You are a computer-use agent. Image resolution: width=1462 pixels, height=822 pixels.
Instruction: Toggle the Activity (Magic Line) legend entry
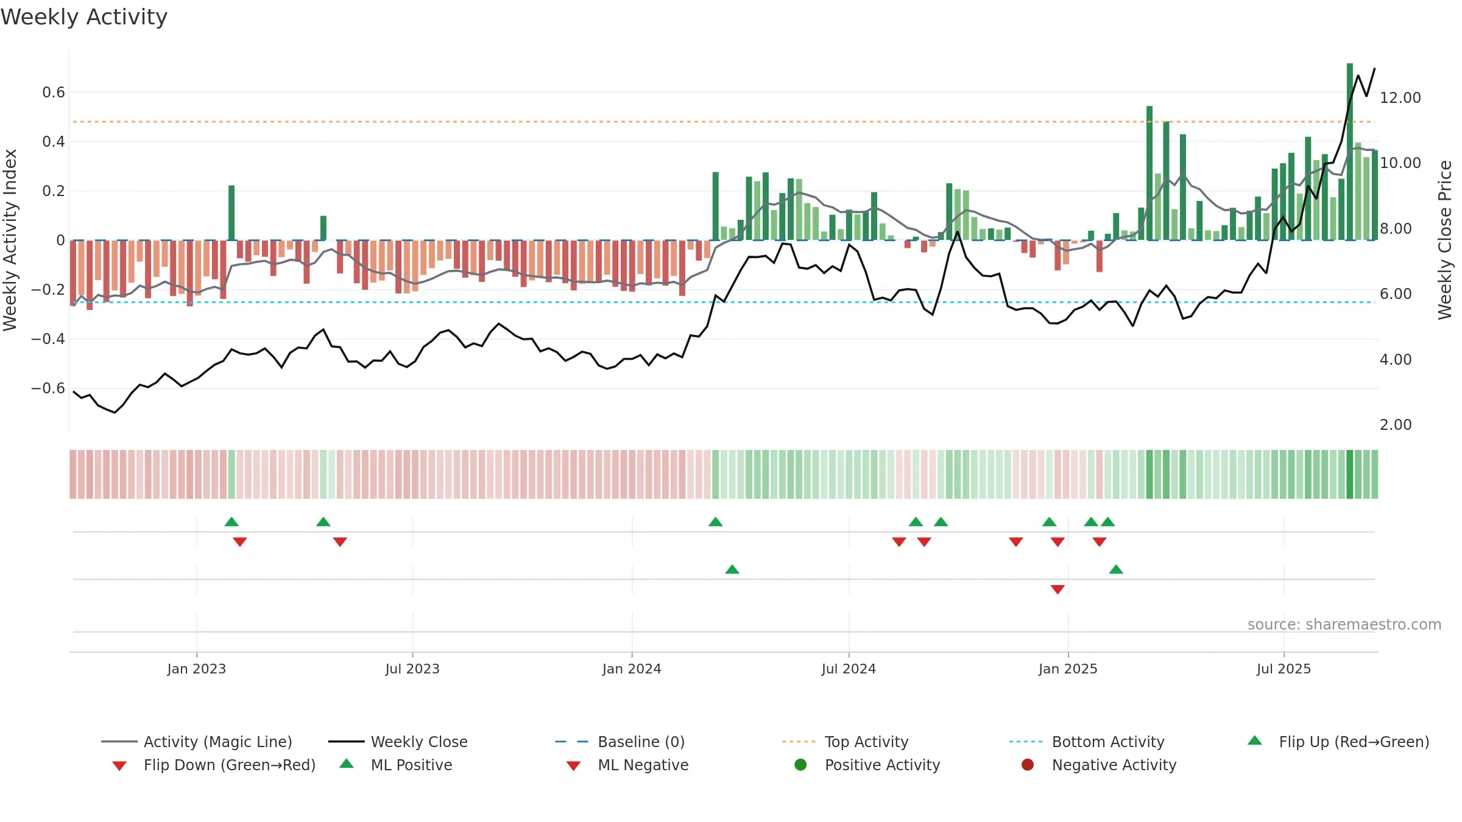point(197,742)
